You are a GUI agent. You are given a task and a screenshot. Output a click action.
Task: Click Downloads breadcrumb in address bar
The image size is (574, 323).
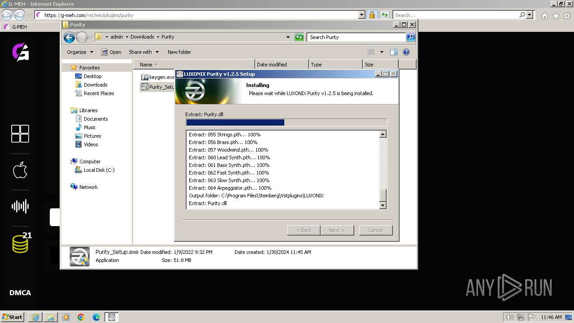coord(142,37)
